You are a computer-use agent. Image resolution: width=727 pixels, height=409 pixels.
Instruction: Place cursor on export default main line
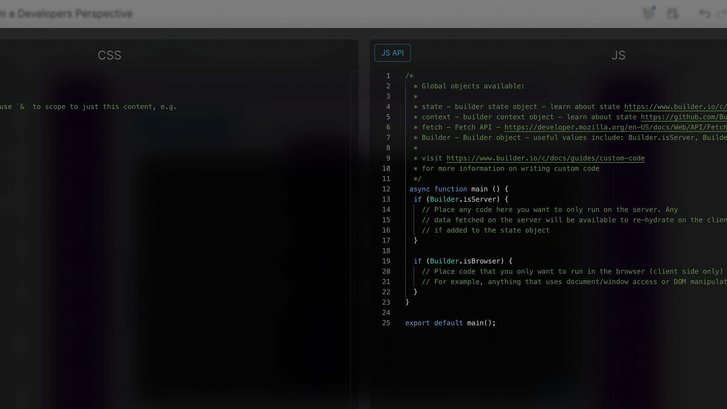click(x=451, y=323)
